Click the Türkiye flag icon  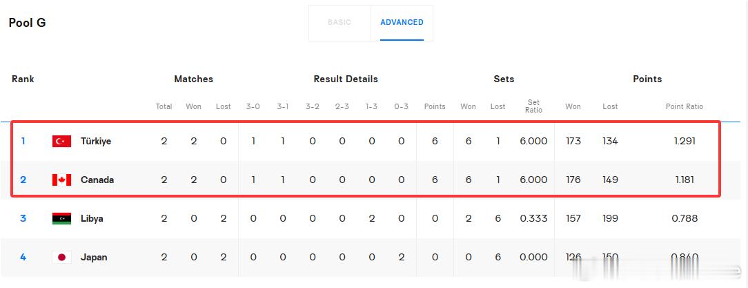point(61,141)
